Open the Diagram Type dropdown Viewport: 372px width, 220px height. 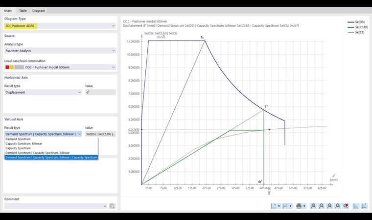pos(60,26)
